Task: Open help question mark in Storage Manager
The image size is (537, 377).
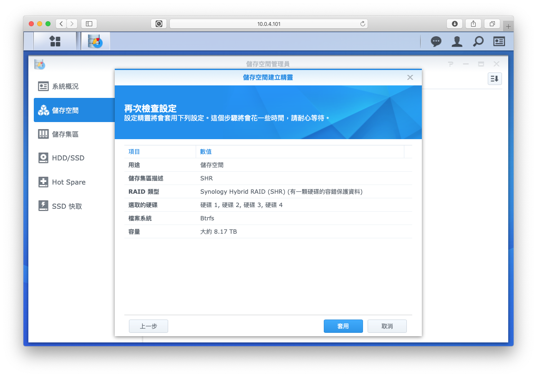Action: pos(450,64)
